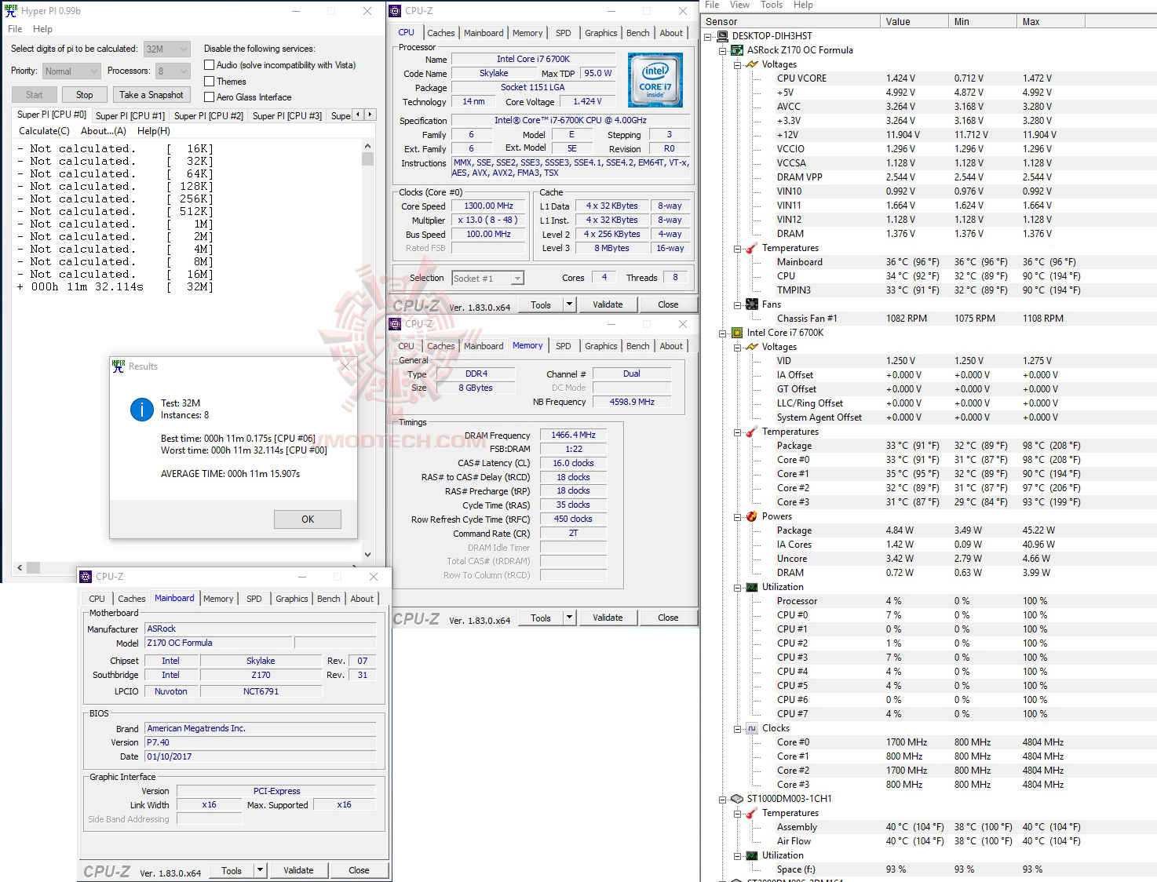Collapse the Powers section
The image size is (1157, 882).
tap(738, 516)
